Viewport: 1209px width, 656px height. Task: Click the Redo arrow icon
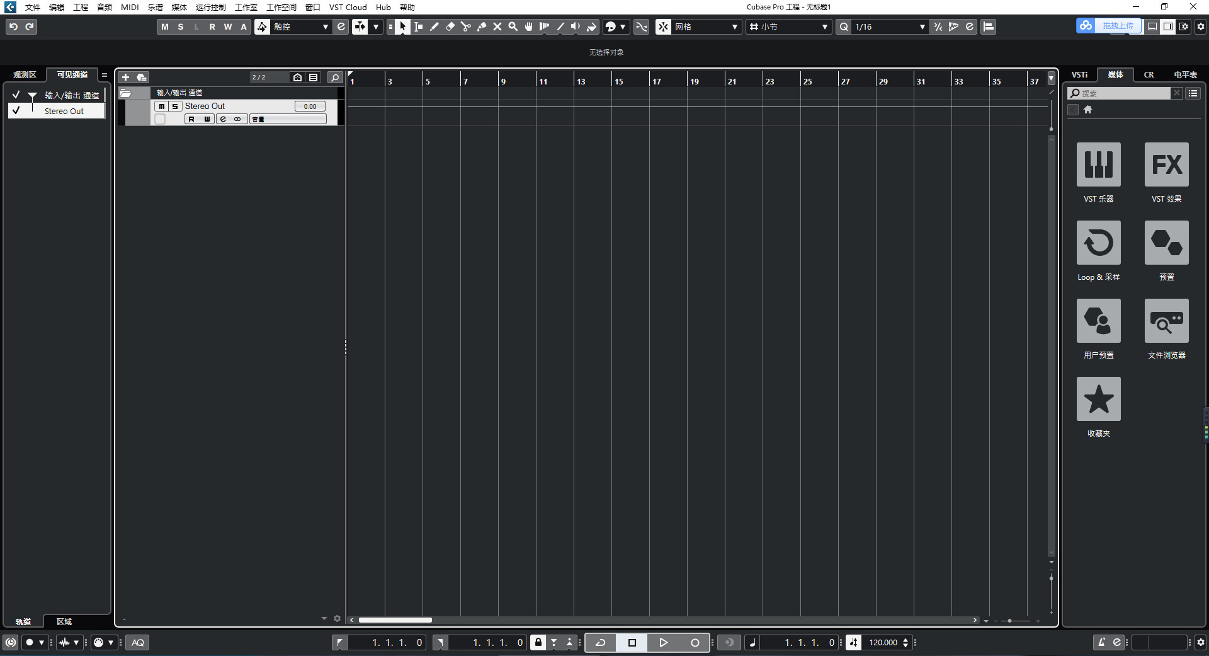click(x=30, y=26)
